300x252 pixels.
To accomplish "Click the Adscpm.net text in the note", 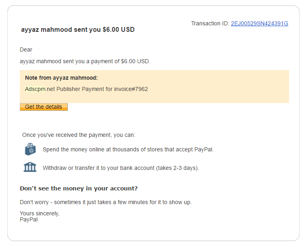I will pyautogui.click(x=40, y=89).
